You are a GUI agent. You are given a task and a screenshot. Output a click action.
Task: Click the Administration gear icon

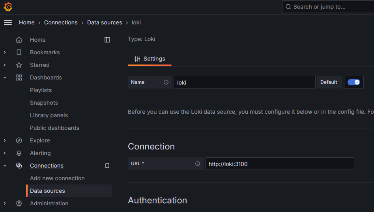coord(19,203)
